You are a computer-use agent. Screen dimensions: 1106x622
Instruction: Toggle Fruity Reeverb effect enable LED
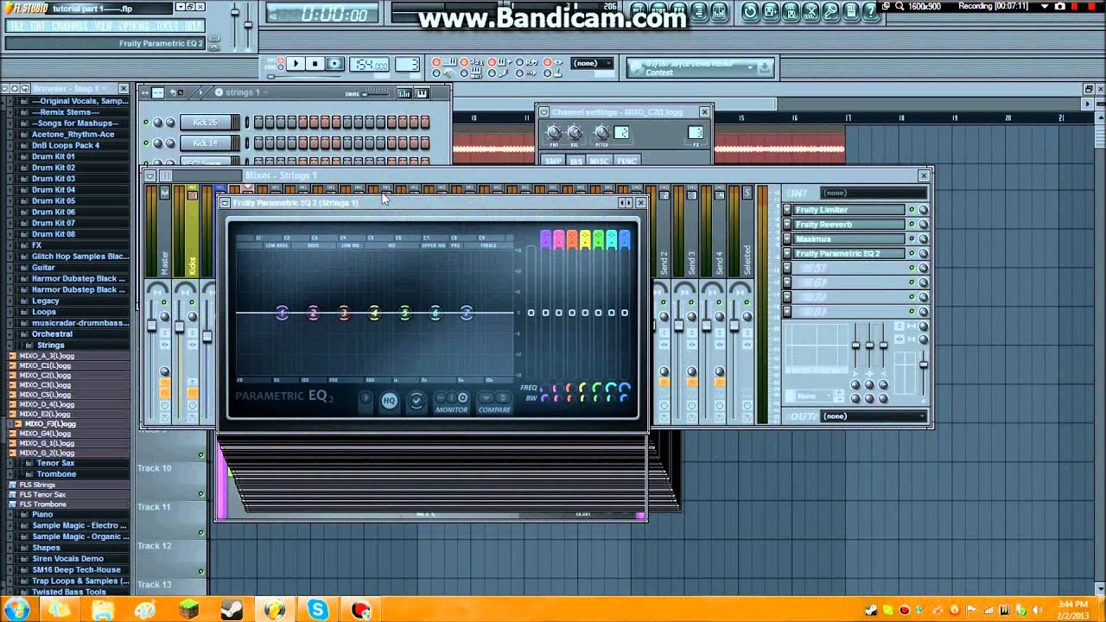click(912, 224)
